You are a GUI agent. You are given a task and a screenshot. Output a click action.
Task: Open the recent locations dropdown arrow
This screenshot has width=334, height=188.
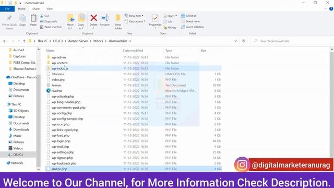19,41
